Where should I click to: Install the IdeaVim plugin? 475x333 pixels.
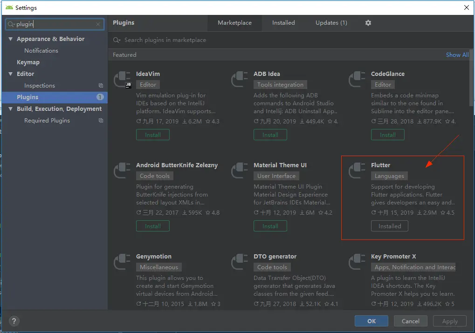coord(153,135)
